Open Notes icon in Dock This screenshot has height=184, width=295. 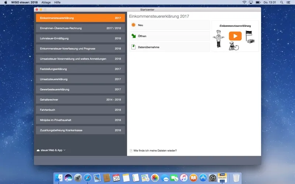point(126,178)
